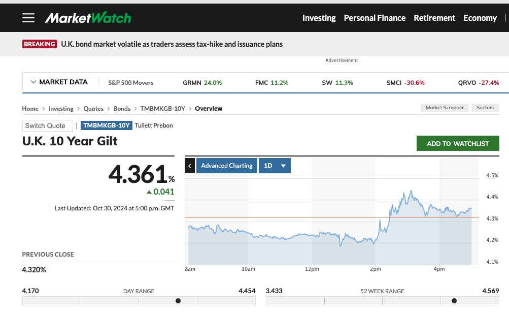Screen dimensions: 509x313
Task: Open the Sectors button
Action: pyautogui.click(x=485, y=108)
